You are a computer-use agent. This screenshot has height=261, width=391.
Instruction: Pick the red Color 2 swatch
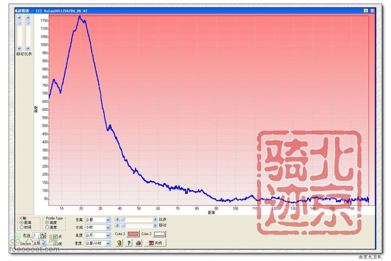pyautogui.click(x=133, y=233)
